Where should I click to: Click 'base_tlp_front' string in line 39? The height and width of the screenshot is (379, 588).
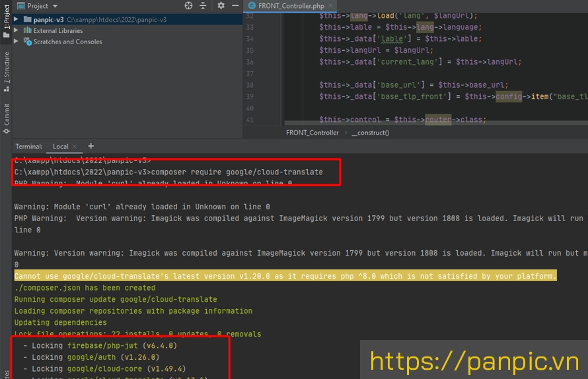tap(412, 96)
